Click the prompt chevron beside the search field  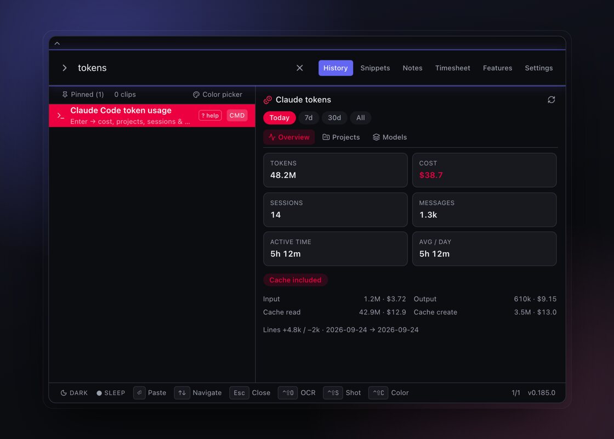pos(65,68)
